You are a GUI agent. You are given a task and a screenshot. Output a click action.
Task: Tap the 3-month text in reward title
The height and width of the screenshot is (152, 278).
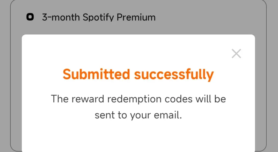pyautogui.click(x=61, y=17)
